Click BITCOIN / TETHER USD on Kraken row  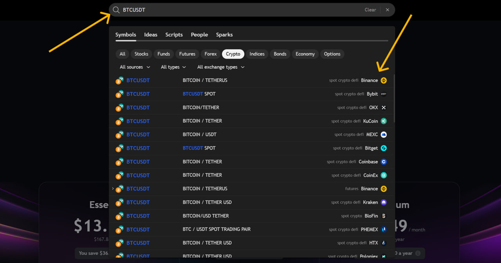207,202
